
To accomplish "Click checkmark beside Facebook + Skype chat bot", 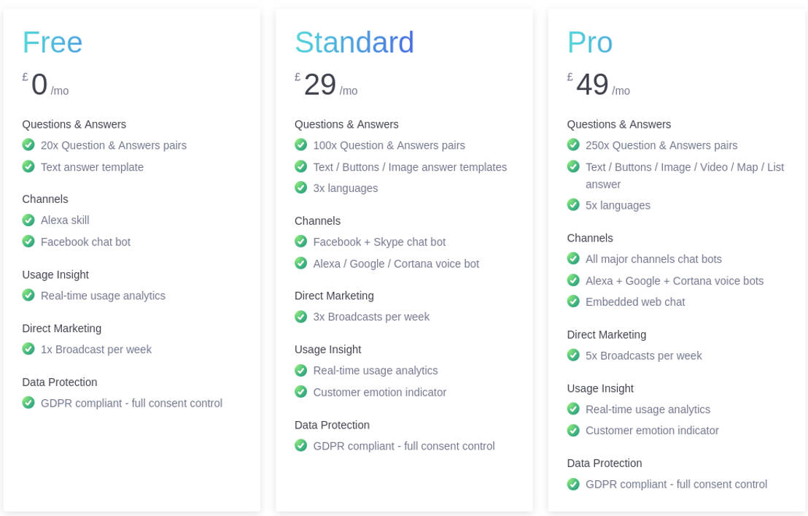I will (300, 242).
